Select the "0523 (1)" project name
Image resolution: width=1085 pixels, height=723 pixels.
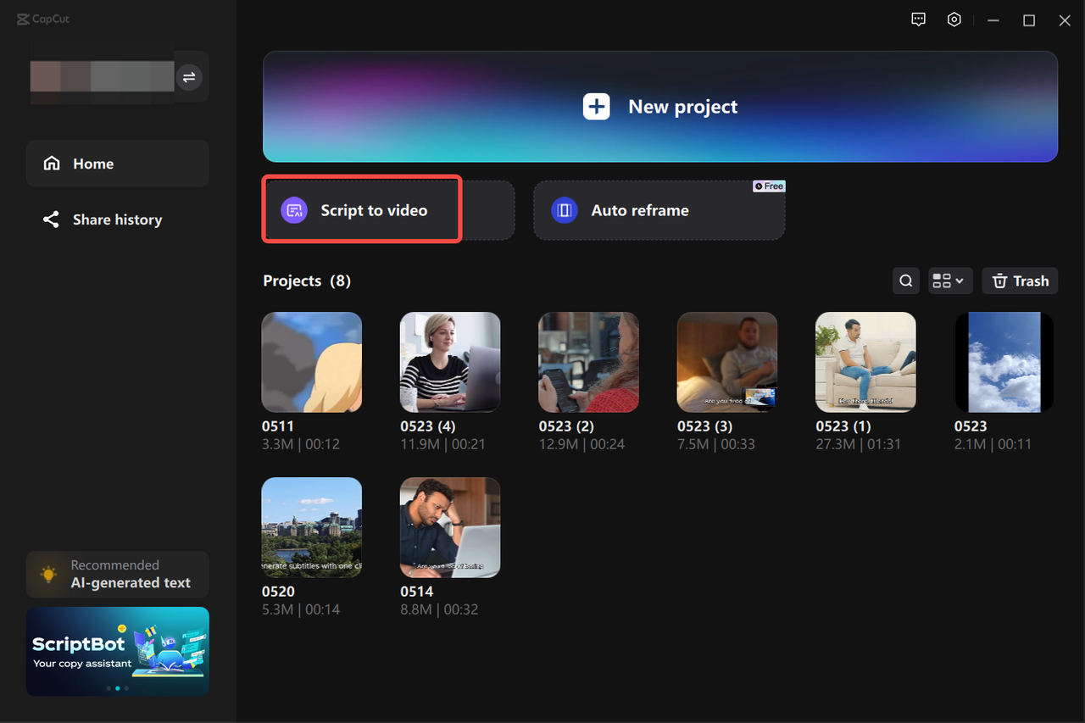[843, 426]
